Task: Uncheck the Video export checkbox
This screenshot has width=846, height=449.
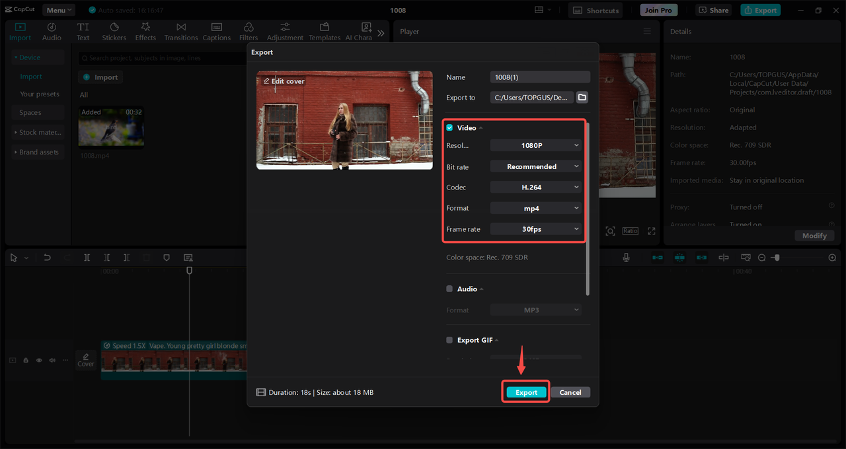Action: [x=449, y=127]
